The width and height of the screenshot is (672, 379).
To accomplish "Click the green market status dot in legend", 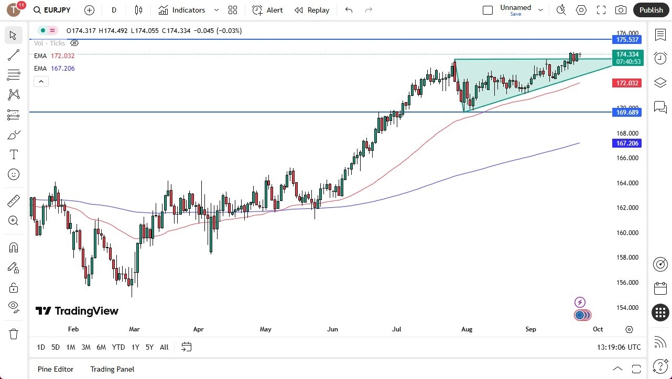I will coord(42,30).
